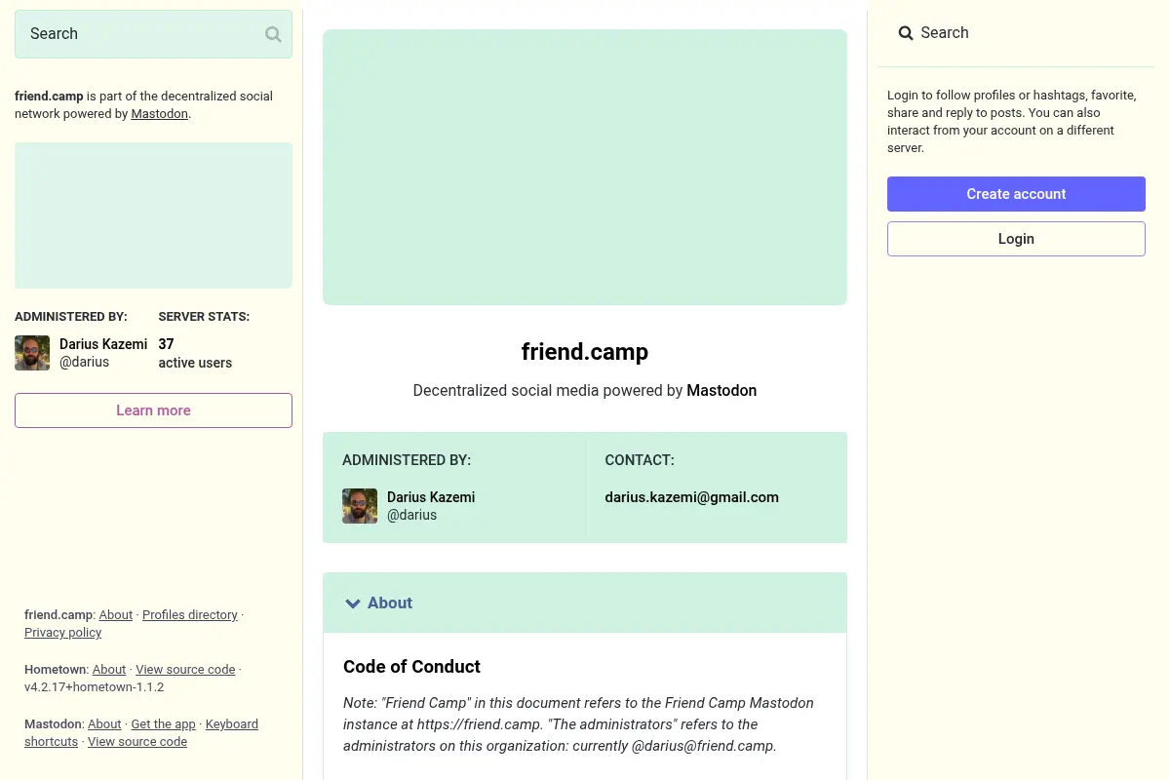Collapse the About section chevron
The width and height of the screenshot is (1170, 780).
coord(353,604)
